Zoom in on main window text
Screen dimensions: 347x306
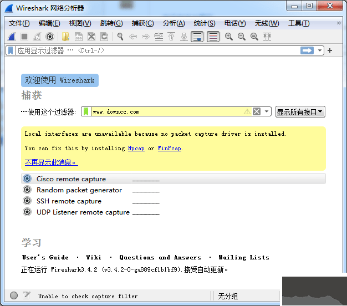(229, 37)
